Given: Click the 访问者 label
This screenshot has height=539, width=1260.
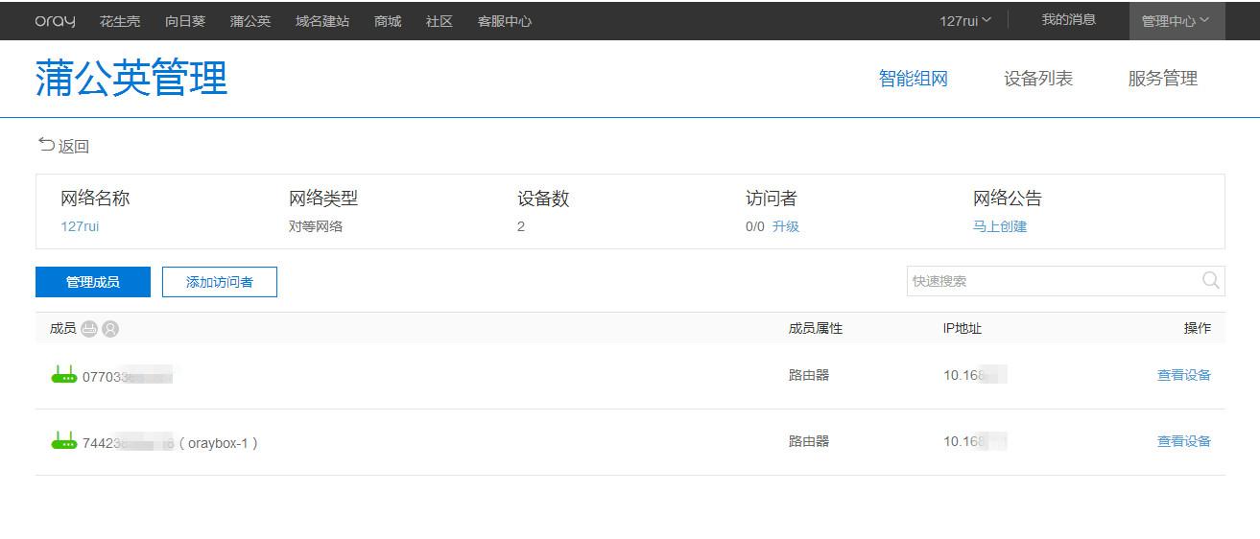Looking at the screenshot, I should click(x=772, y=199).
